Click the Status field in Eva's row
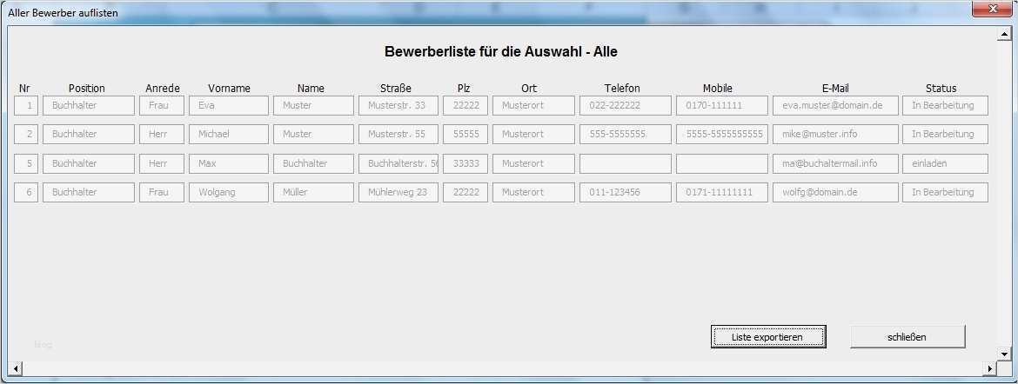The height and width of the screenshot is (384, 1018). click(945, 105)
